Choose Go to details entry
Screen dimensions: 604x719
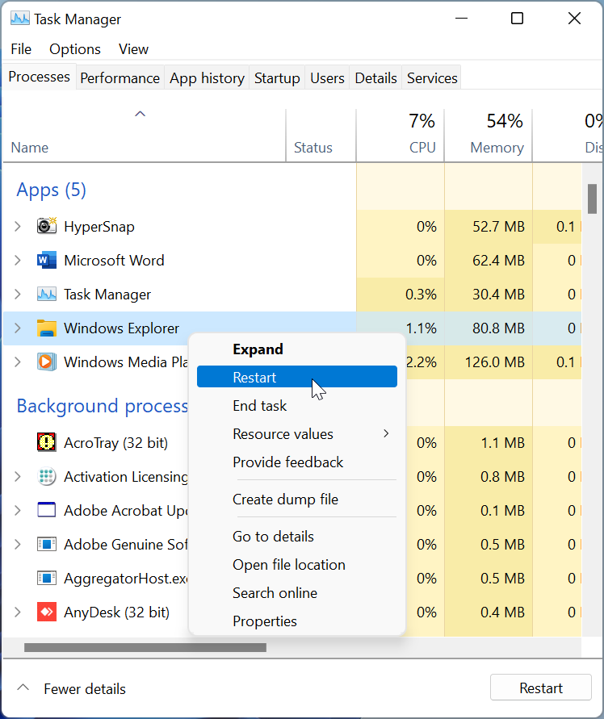297,536
